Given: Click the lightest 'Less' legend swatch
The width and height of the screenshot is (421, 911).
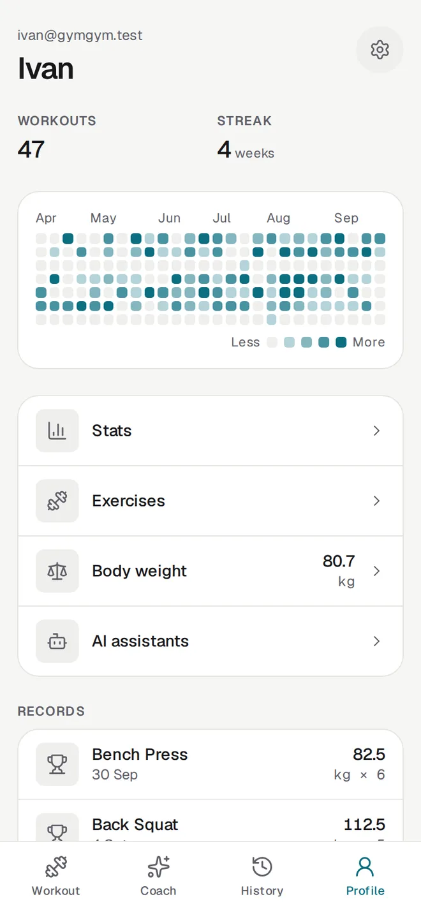Looking at the screenshot, I should pyautogui.click(x=272, y=342).
